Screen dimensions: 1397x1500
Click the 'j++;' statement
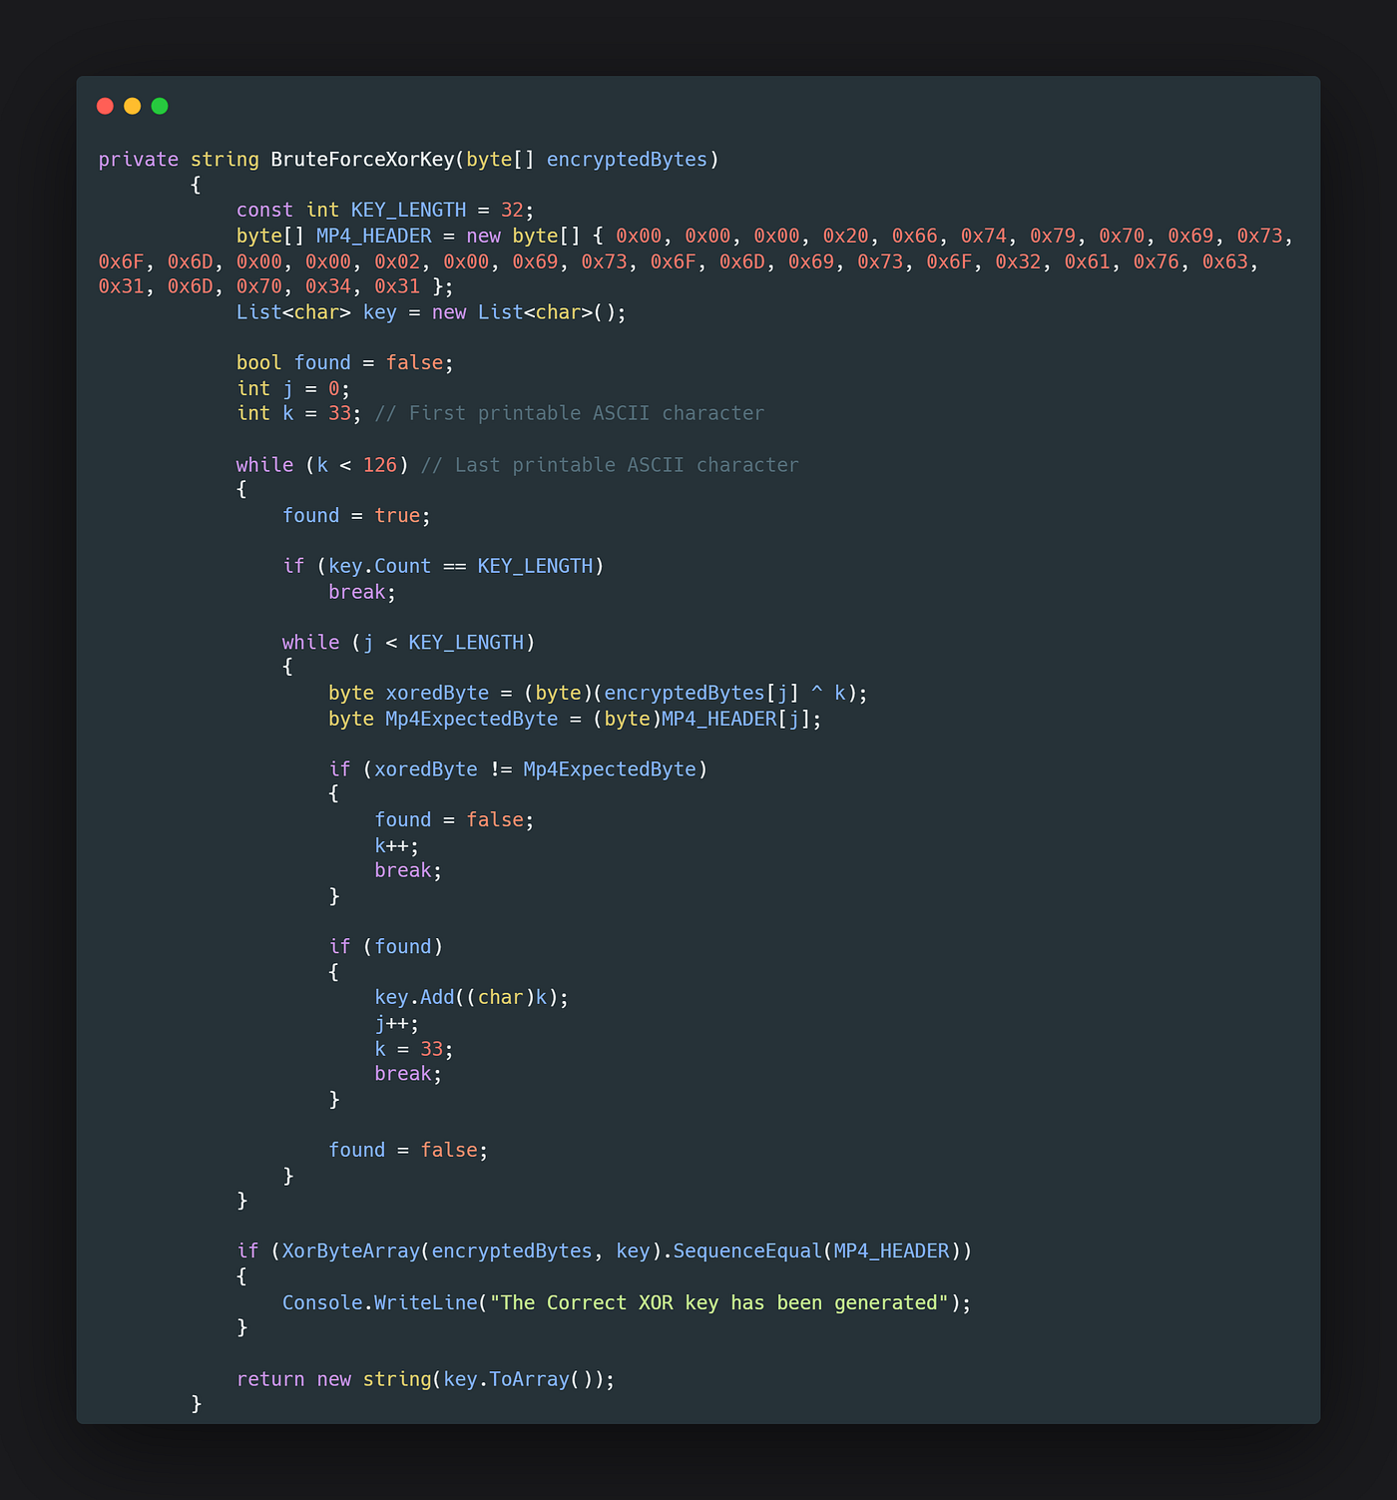pyautogui.click(x=397, y=1024)
